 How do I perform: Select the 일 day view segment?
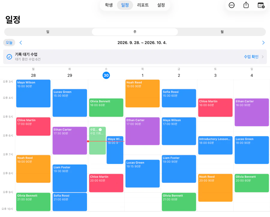48,32
